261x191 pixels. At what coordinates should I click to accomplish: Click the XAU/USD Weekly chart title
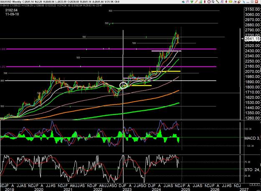[x=11, y=2]
